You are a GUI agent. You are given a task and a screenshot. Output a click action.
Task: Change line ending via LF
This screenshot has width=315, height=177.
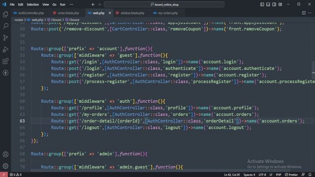click(x=271, y=175)
